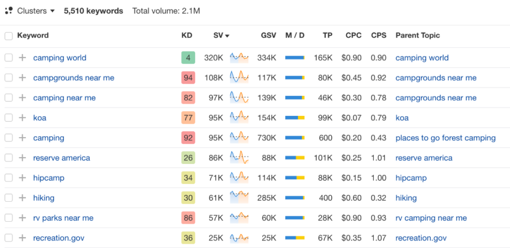
Task: Click the mobile/desktop bar for camping world
Action: point(295,58)
